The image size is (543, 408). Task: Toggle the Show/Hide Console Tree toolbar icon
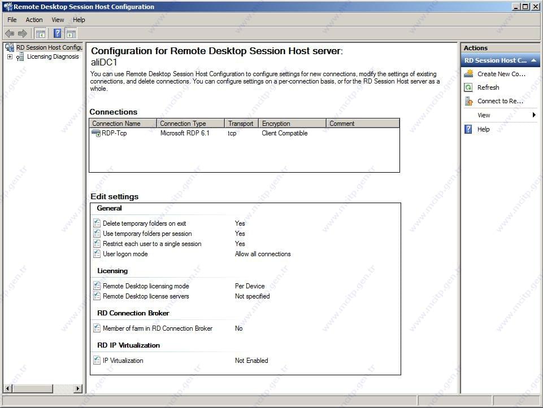pyautogui.click(x=41, y=33)
